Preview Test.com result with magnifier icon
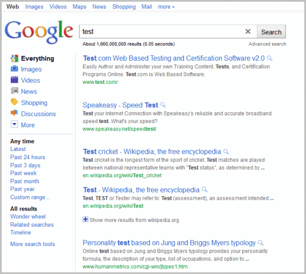 click(x=269, y=58)
